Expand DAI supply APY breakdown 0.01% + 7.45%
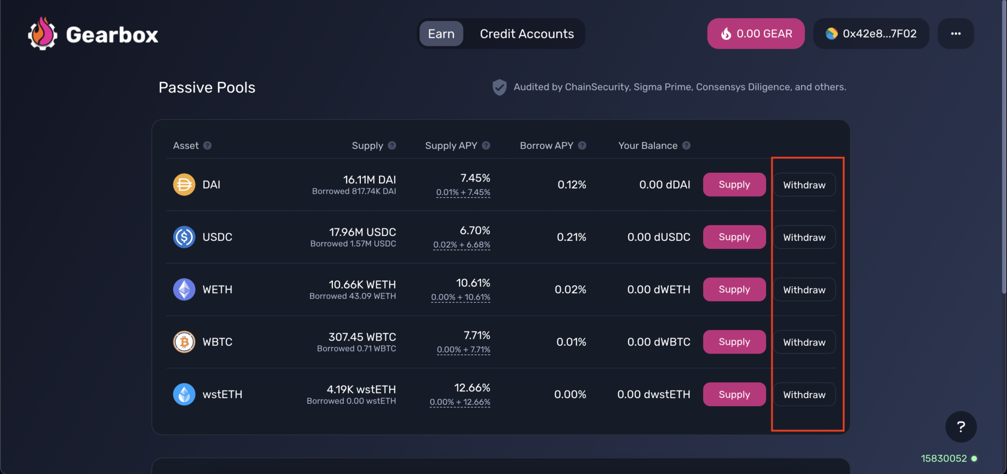 click(x=463, y=192)
